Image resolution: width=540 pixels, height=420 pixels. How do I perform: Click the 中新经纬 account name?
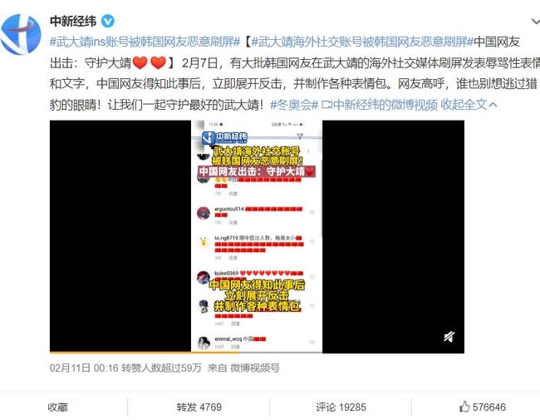coord(73,22)
